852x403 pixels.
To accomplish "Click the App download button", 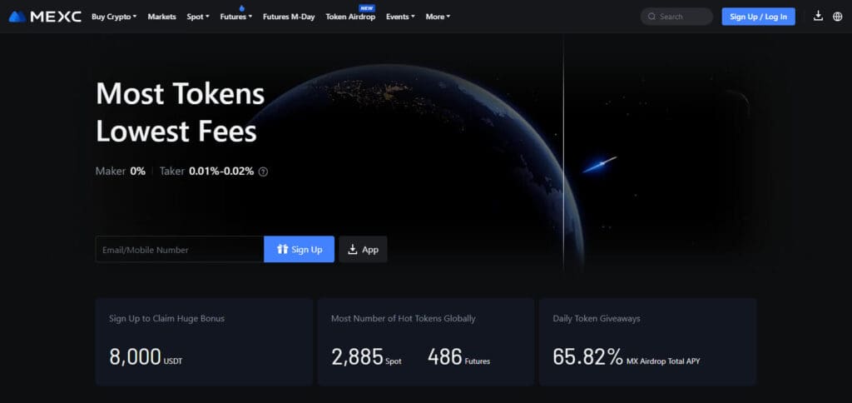I will (363, 250).
